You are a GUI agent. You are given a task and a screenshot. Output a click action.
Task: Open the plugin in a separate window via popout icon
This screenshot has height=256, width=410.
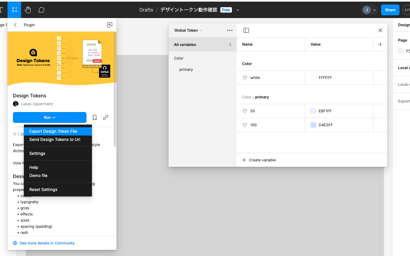click(x=110, y=25)
